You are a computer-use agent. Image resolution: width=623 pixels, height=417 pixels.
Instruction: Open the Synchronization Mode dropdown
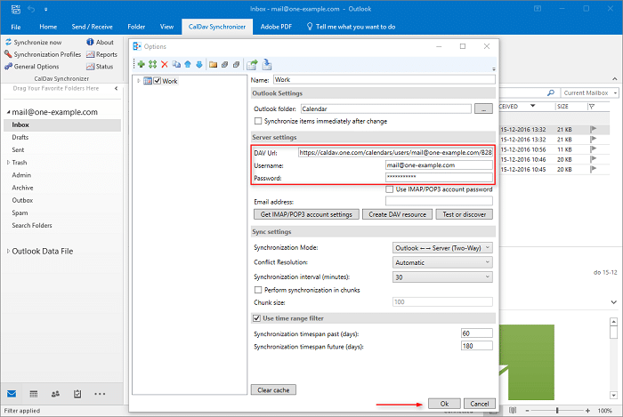442,247
